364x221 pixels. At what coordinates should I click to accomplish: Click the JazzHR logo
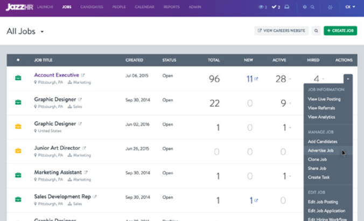[x=19, y=7]
